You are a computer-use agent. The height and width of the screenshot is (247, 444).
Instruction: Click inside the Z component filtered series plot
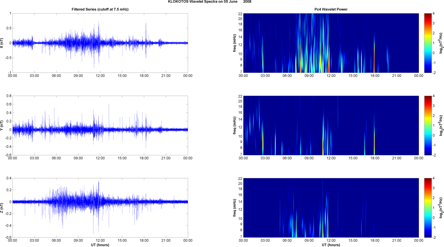[x=100, y=208]
